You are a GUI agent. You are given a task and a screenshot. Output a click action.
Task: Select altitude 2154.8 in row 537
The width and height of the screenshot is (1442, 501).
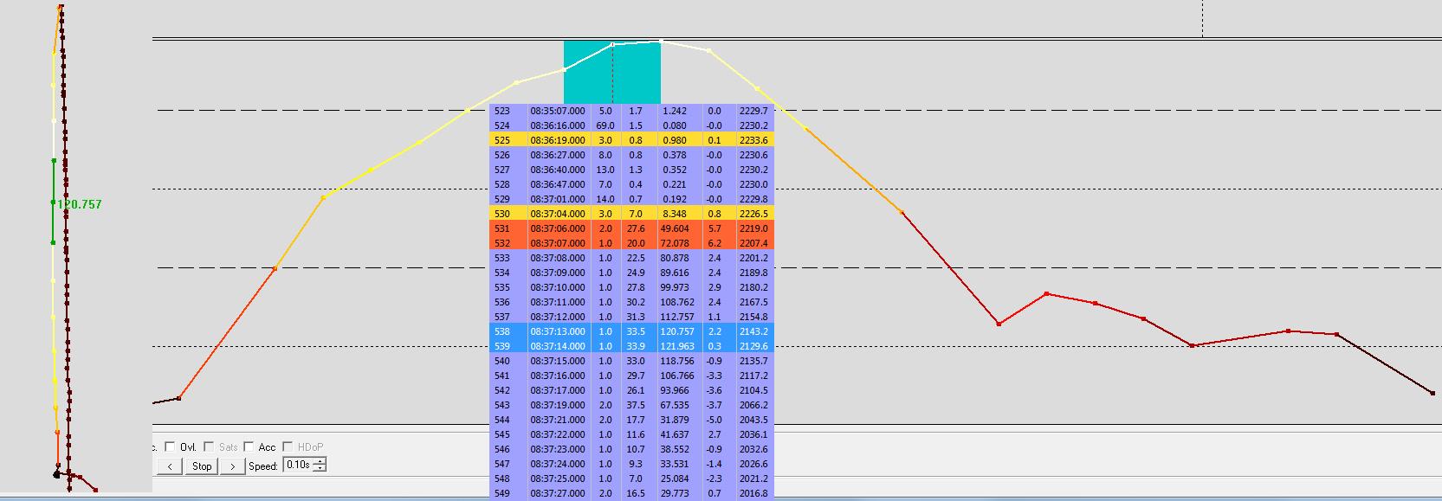click(753, 317)
